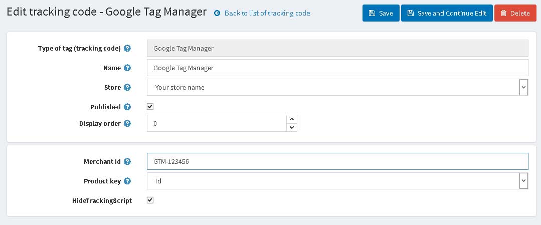Increase Display order with up arrow
The height and width of the screenshot is (225, 541).
292,119
